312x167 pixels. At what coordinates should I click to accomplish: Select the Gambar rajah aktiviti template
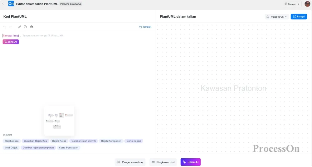click(84, 141)
